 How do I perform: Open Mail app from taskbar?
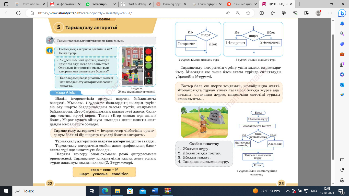142,191
